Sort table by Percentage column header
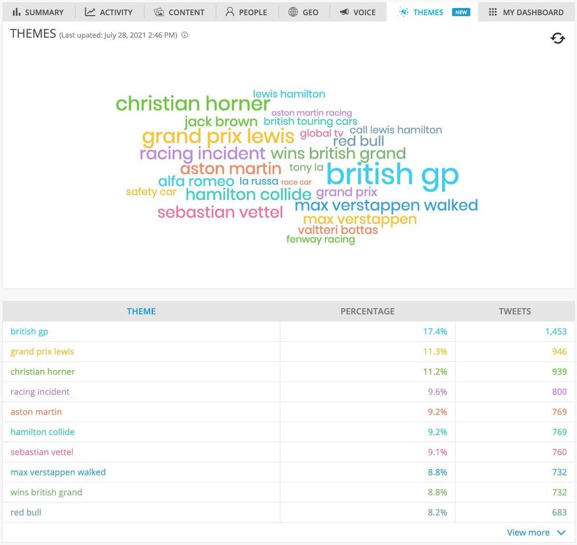 367,311
